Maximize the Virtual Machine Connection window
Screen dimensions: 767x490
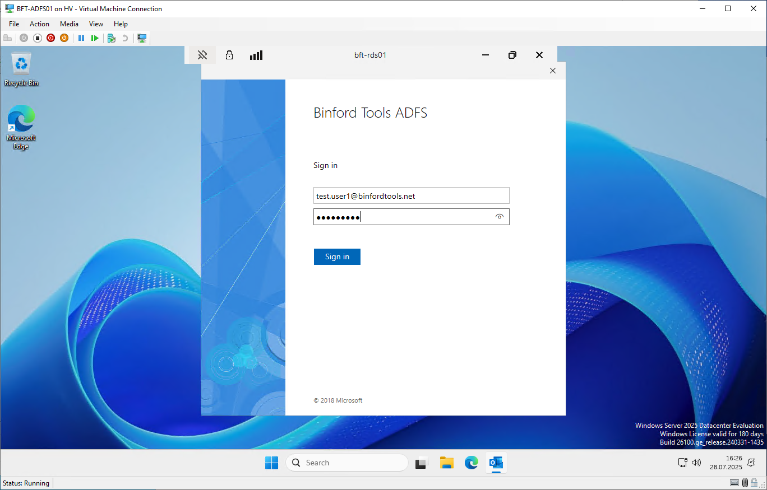(728, 8)
